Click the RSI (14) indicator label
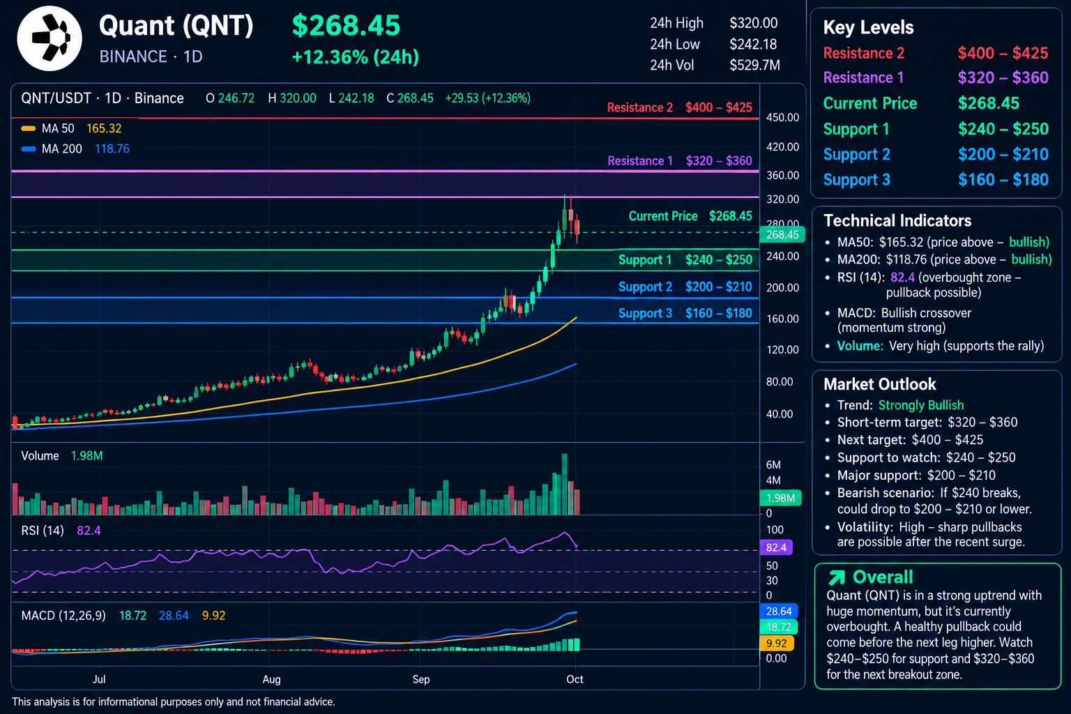 (43, 531)
